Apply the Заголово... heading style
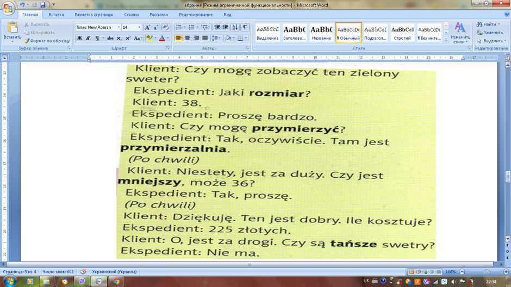This screenshot has width=511, height=287. [x=294, y=32]
